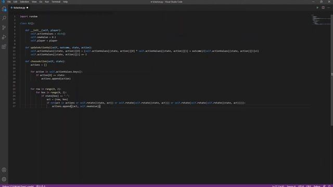333x187 pixels.
Task: Open the Manage gear icon
Action: tap(4, 179)
